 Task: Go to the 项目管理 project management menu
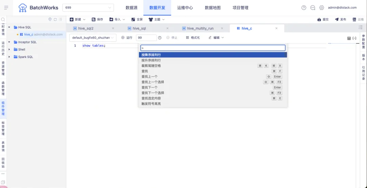pos(240,8)
